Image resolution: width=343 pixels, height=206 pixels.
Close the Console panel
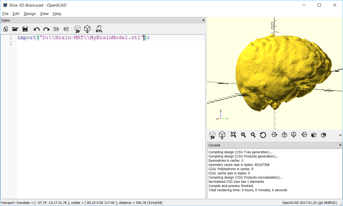tap(340, 145)
